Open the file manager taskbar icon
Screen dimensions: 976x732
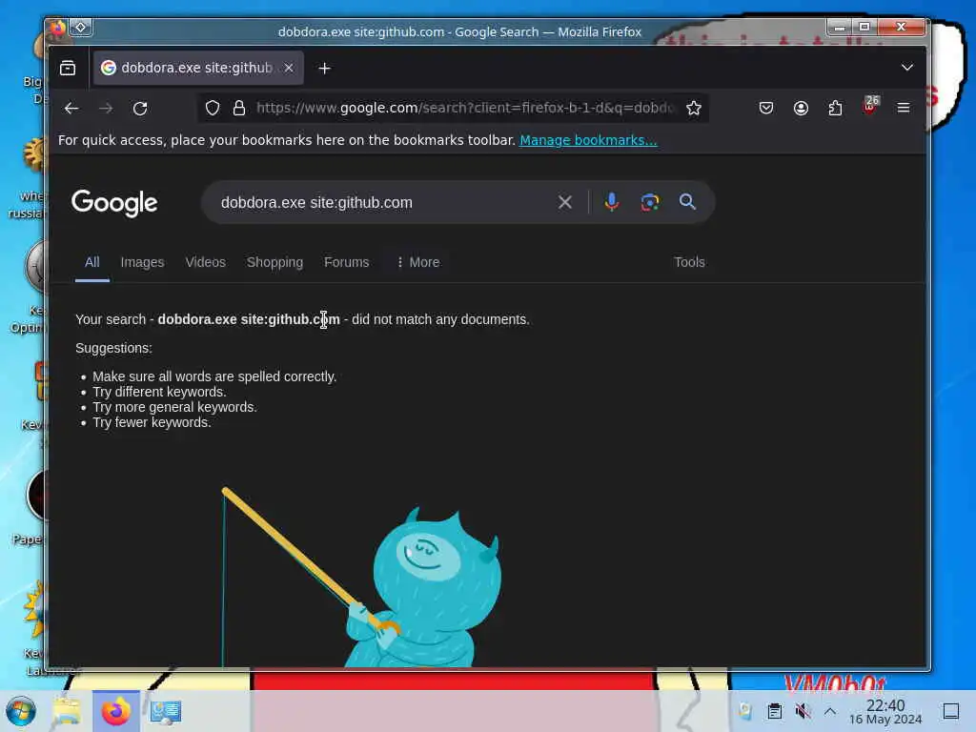[x=67, y=711]
